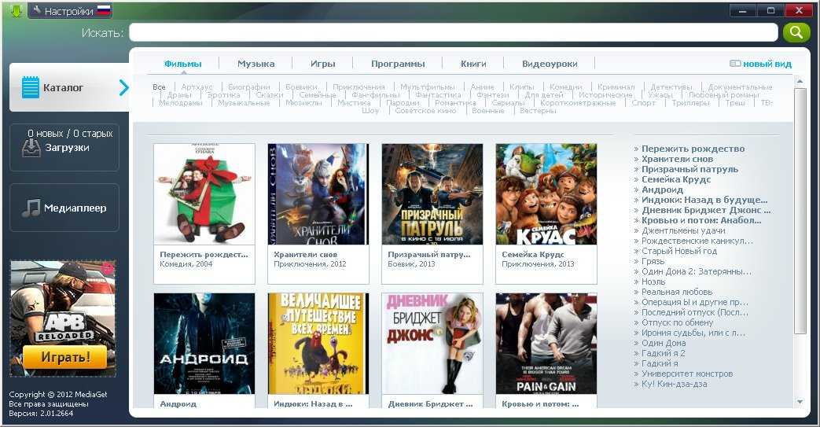Open Отпуск по обмену in the list
This screenshot has height=427, width=820.
click(677, 322)
